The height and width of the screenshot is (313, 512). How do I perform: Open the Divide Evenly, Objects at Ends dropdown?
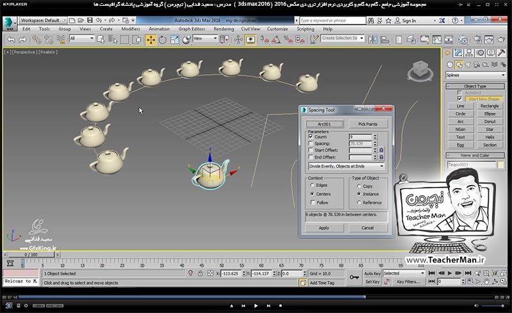click(346, 166)
